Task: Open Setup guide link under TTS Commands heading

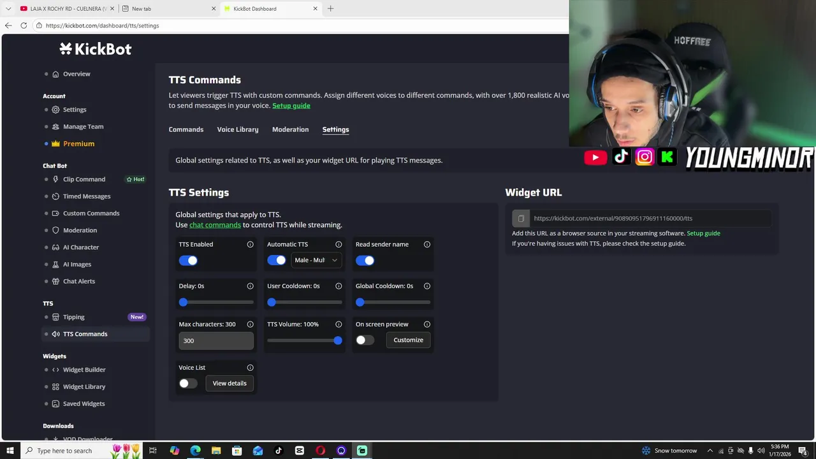Action: point(291,106)
